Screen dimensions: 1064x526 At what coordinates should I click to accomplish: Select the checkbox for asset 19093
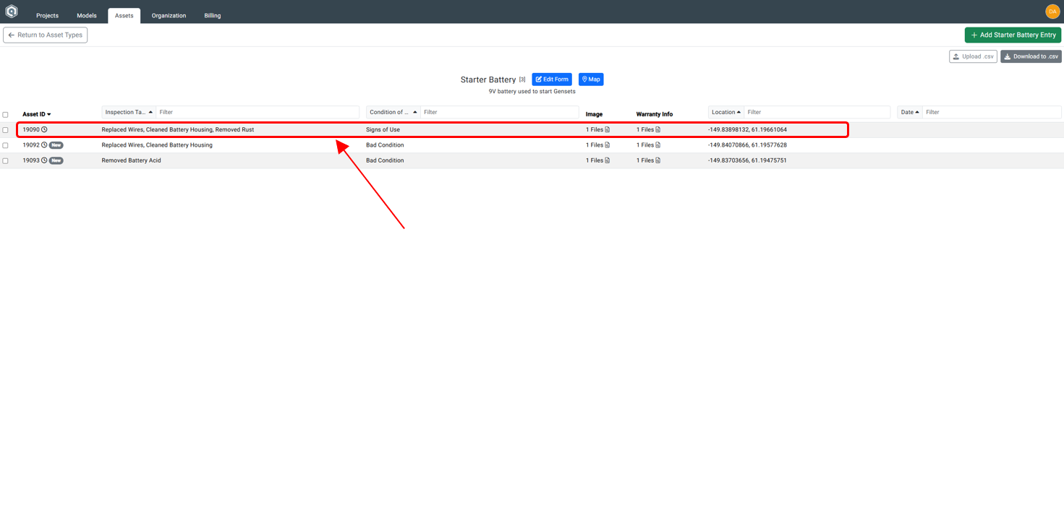(6, 160)
